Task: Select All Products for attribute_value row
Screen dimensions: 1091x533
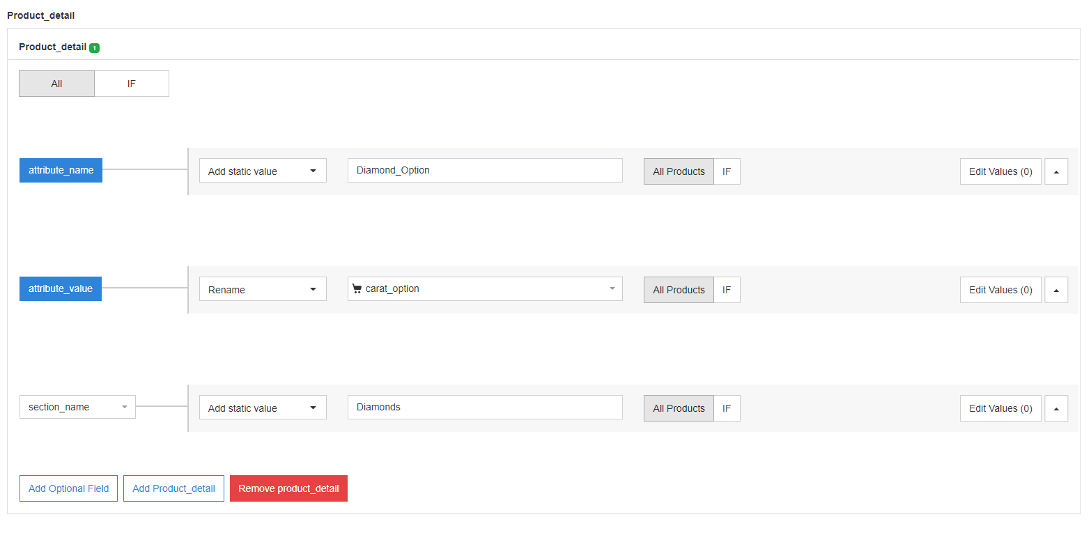Action: [679, 290]
